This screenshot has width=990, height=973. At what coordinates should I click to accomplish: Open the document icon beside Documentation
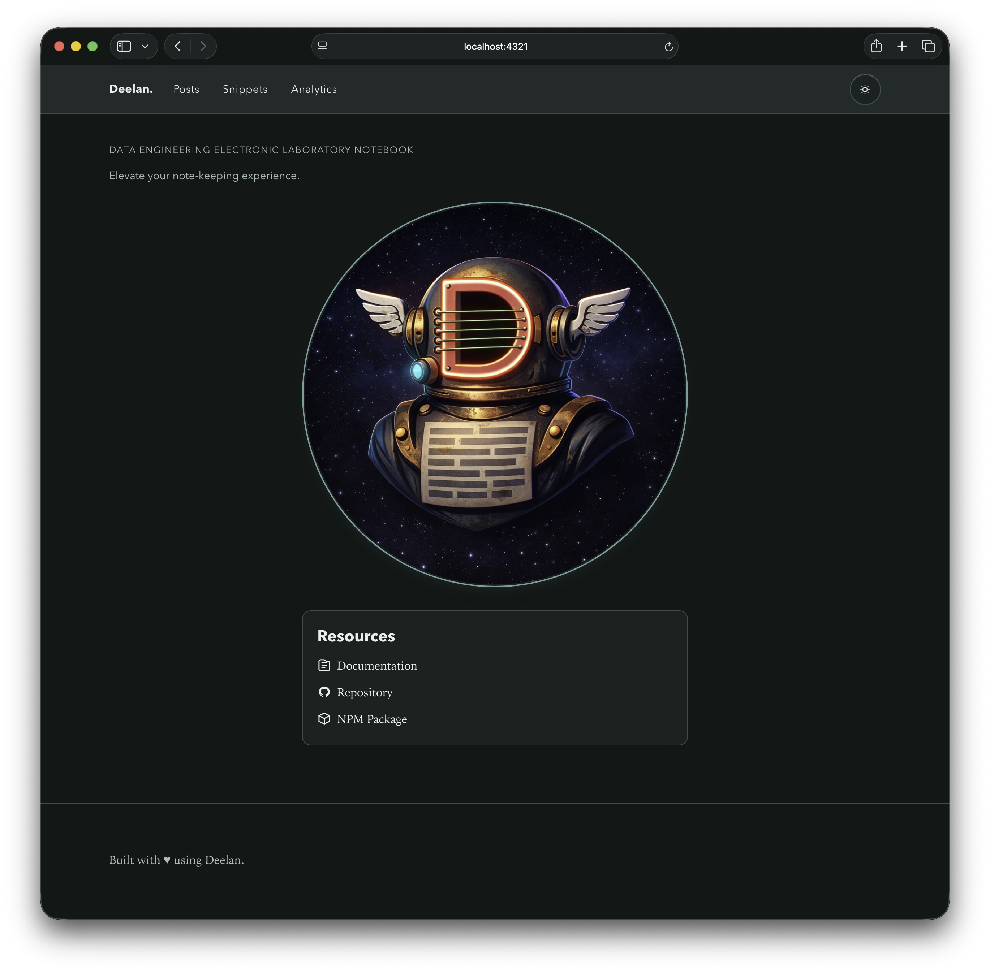pyautogui.click(x=324, y=665)
